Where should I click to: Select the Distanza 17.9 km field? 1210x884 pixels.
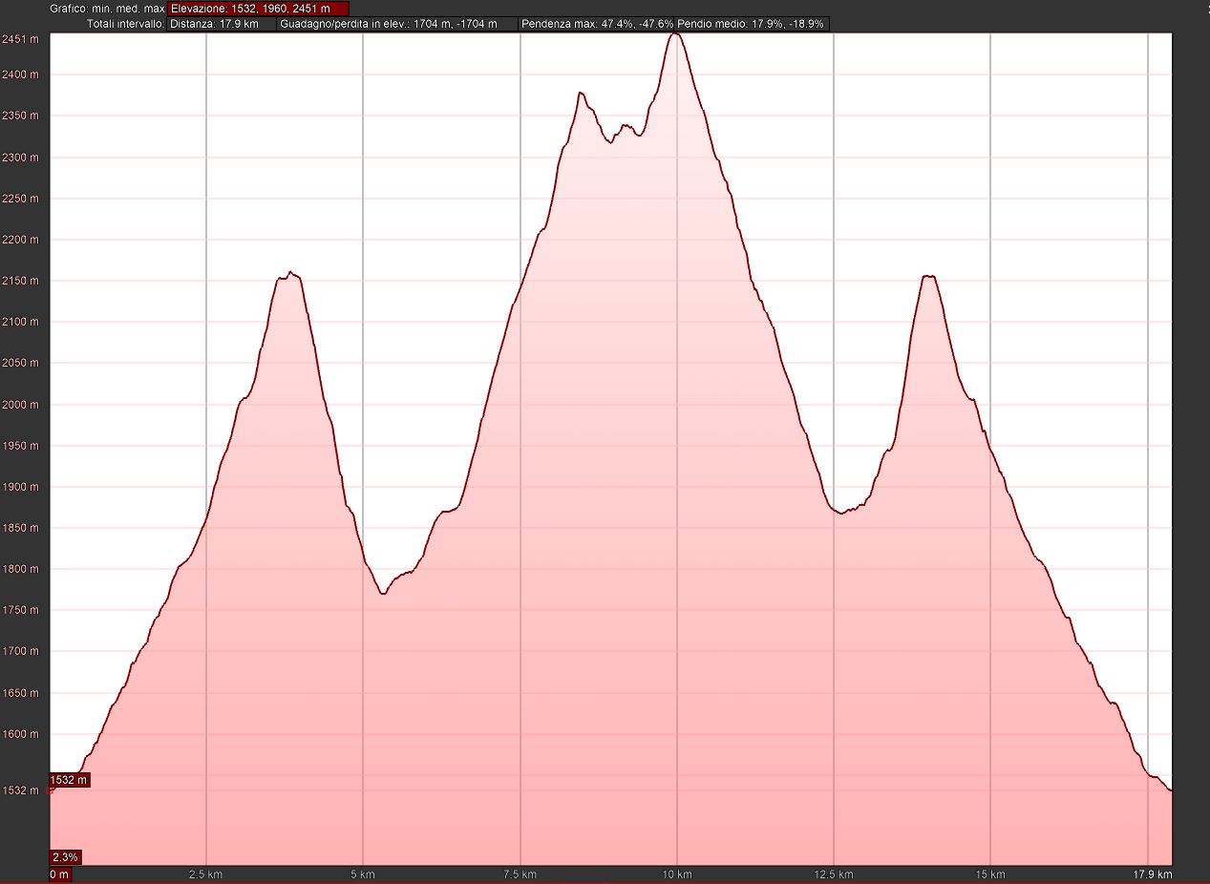[x=222, y=24]
